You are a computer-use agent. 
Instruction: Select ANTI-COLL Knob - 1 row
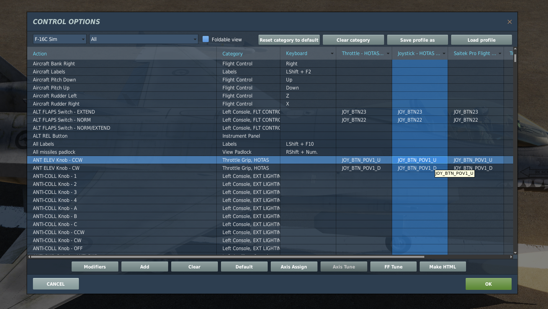click(x=270, y=176)
